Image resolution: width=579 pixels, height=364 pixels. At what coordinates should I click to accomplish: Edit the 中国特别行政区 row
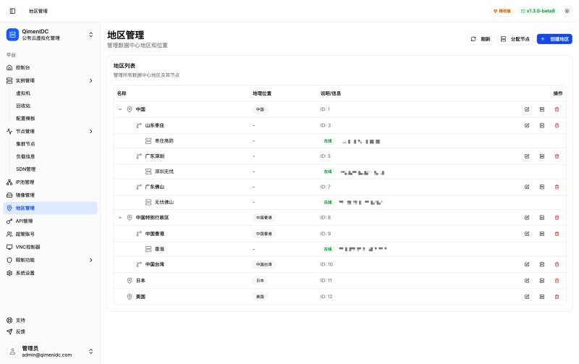click(x=527, y=217)
